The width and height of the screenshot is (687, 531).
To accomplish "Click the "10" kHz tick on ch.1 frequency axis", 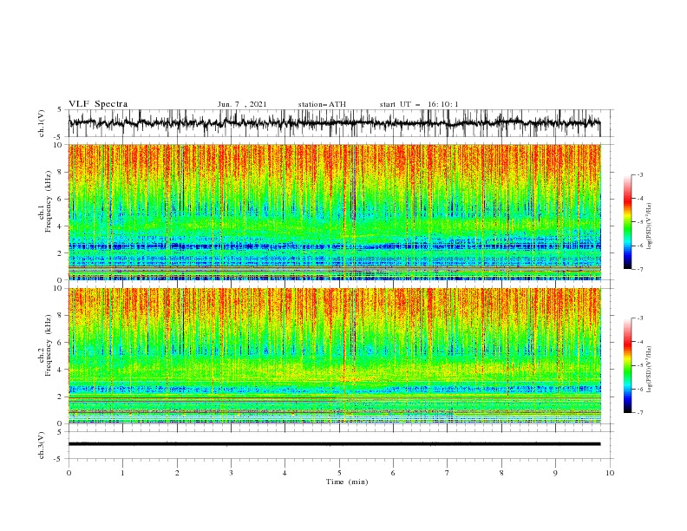I will pyautogui.click(x=59, y=145).
